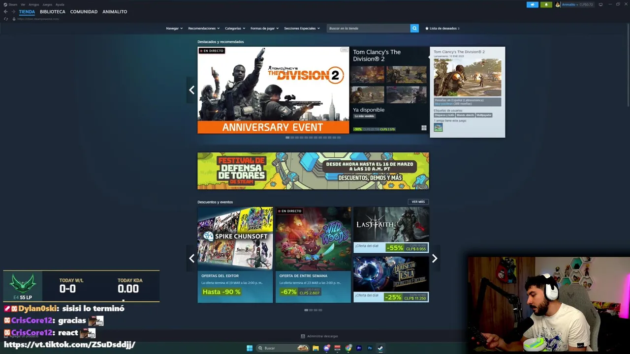
Task: Select the first discounts pagination dot
Action: point(306,310)
